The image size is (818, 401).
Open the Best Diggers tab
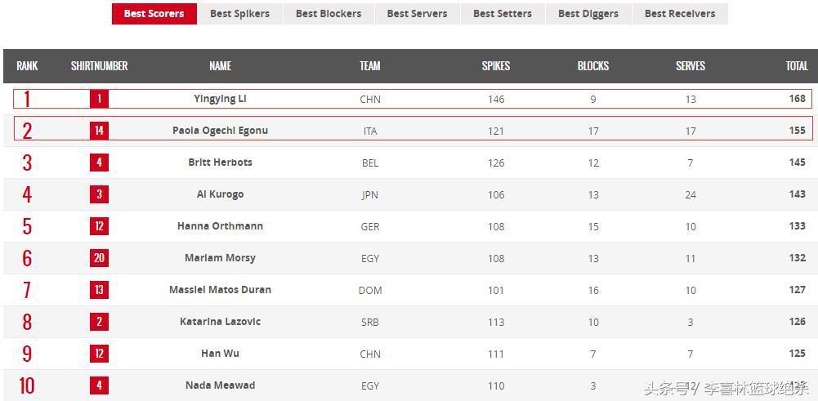coord(588,14)
